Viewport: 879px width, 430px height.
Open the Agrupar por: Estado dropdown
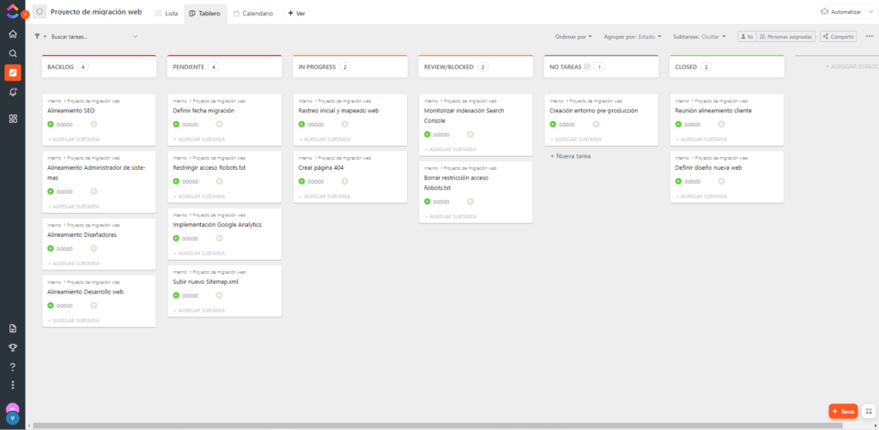(633, 36)
